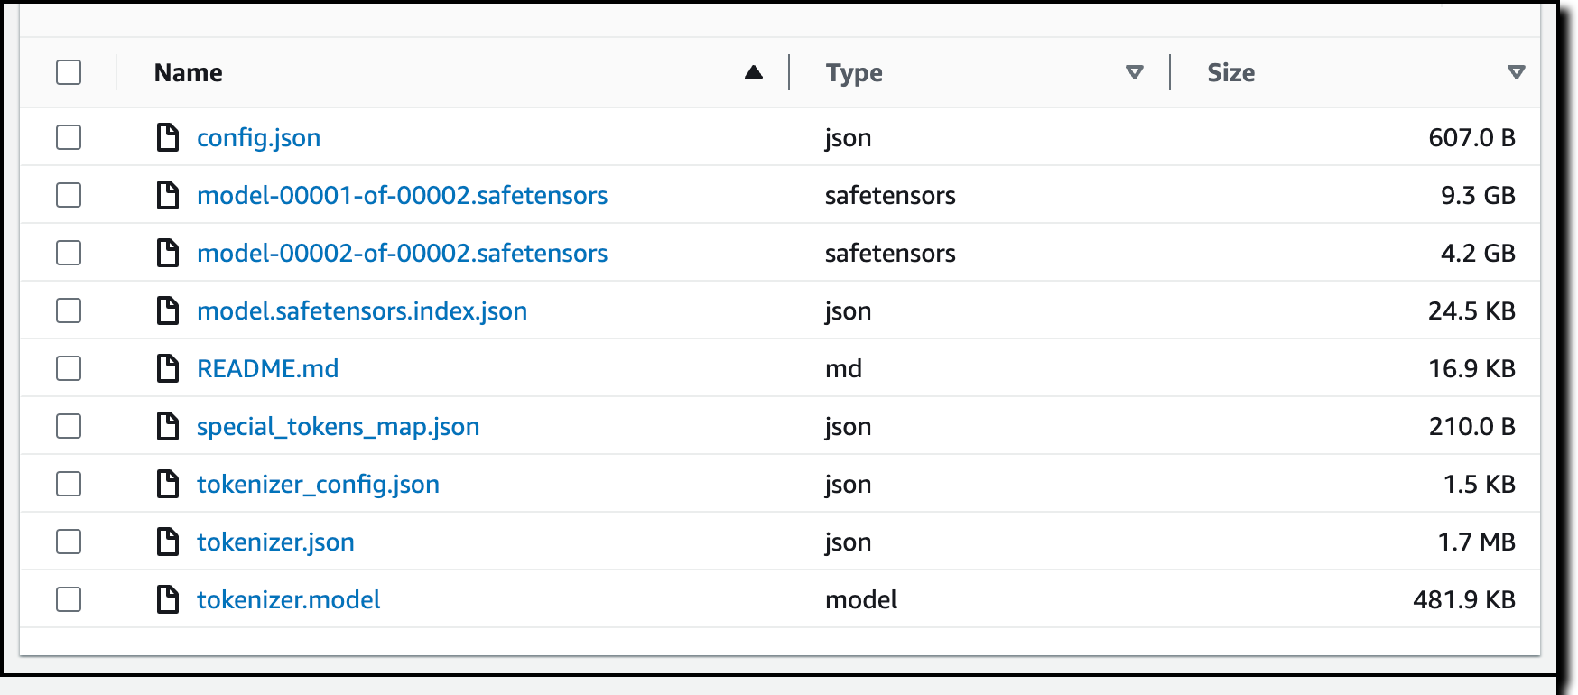This screenshot has height=695, width=1578.
Task: Select the checkbox for the tokenizer.model row
Action: [x=69, y=599]
